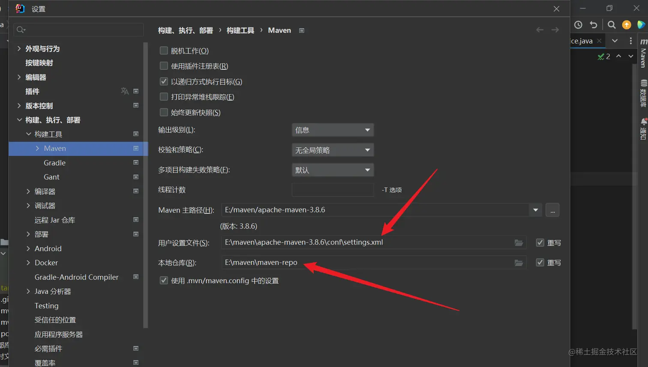The height and width of the screenshot is (367, 648).
Task: Click the project-level marker icon beside 构建工具
Action: [x=136, y=134]
